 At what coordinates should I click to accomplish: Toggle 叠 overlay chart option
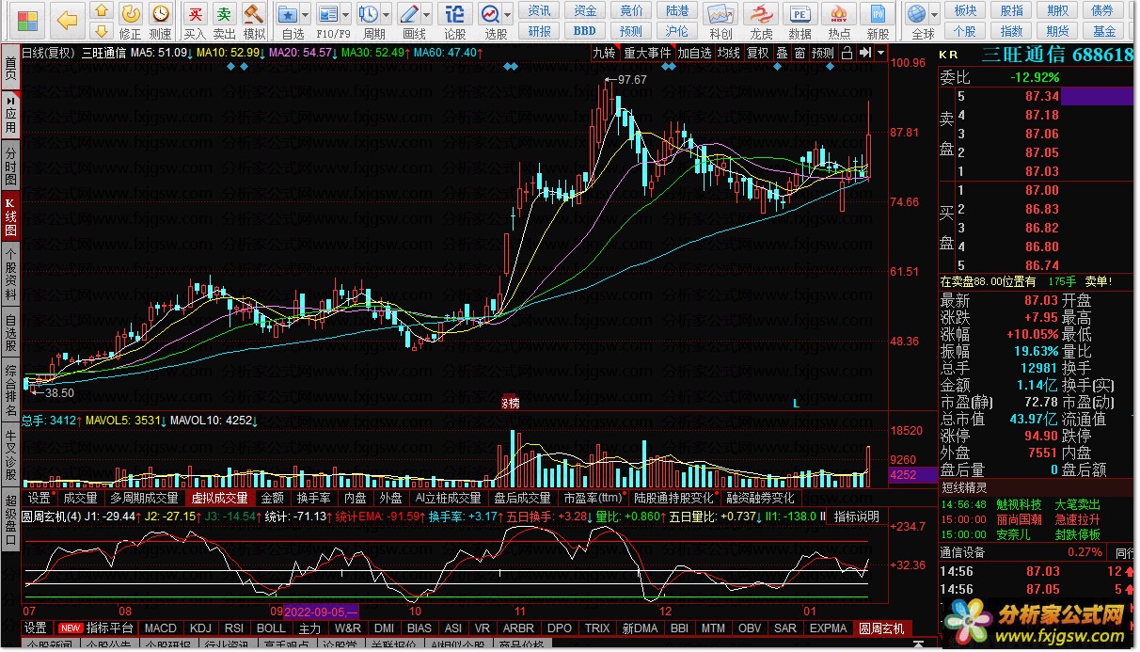[782, 53]
